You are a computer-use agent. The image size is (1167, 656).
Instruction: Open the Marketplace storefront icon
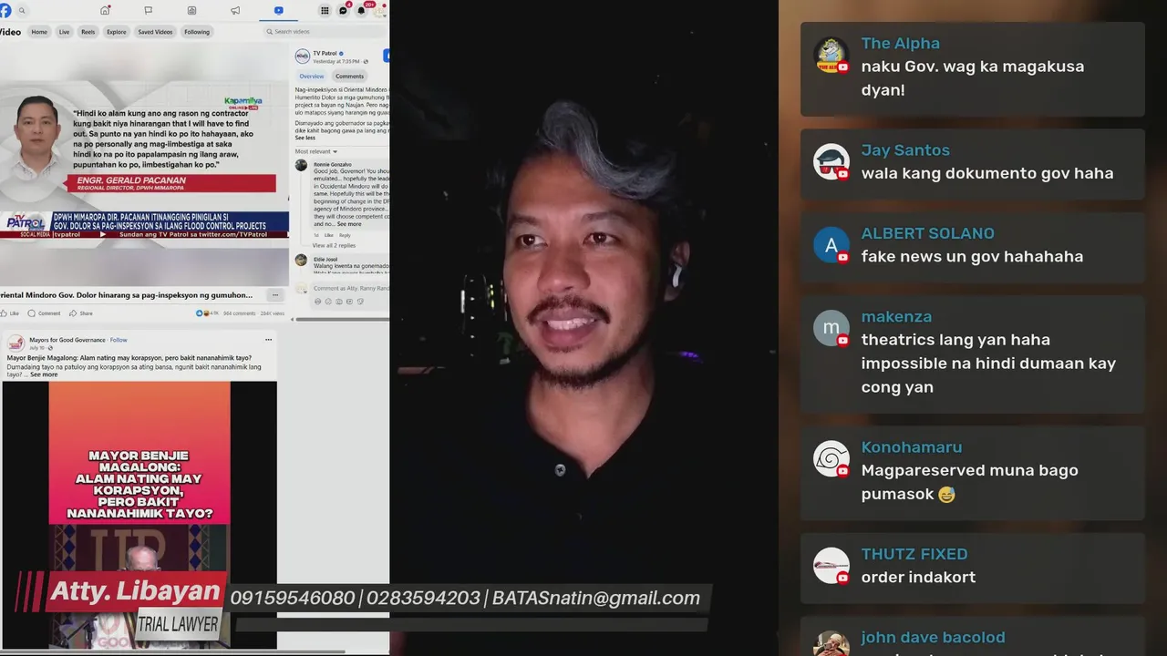click(191, 10)
